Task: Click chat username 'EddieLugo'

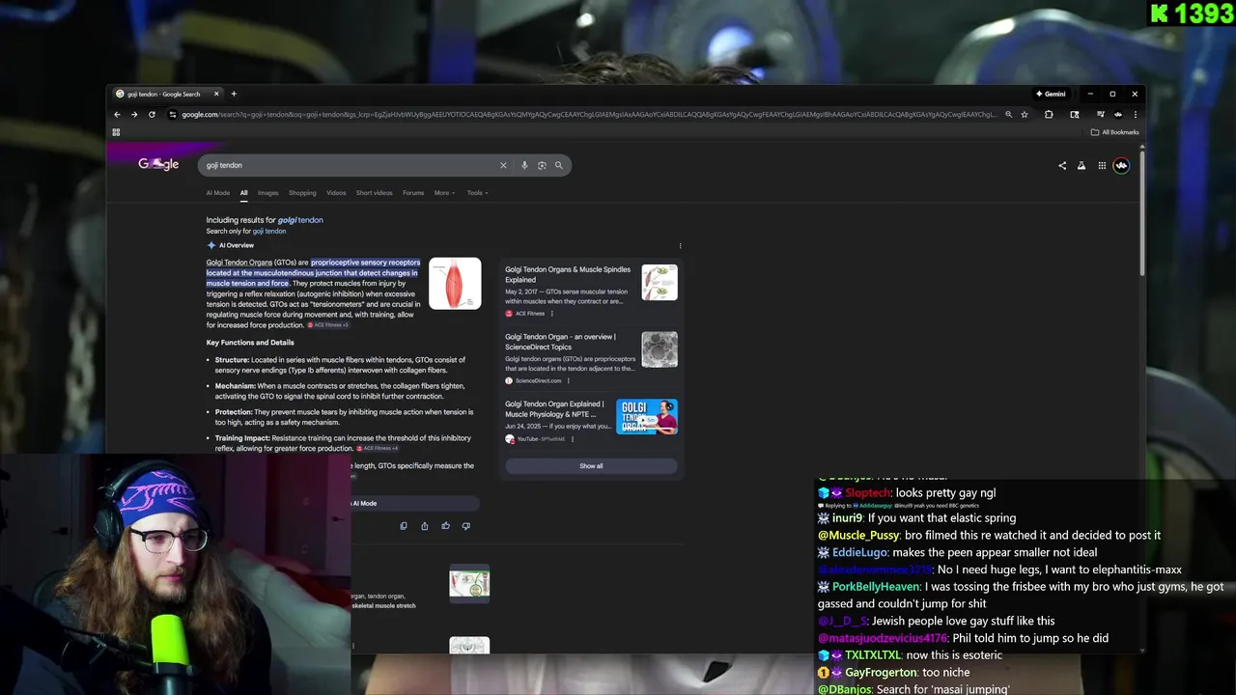Action: pos(858,552)
